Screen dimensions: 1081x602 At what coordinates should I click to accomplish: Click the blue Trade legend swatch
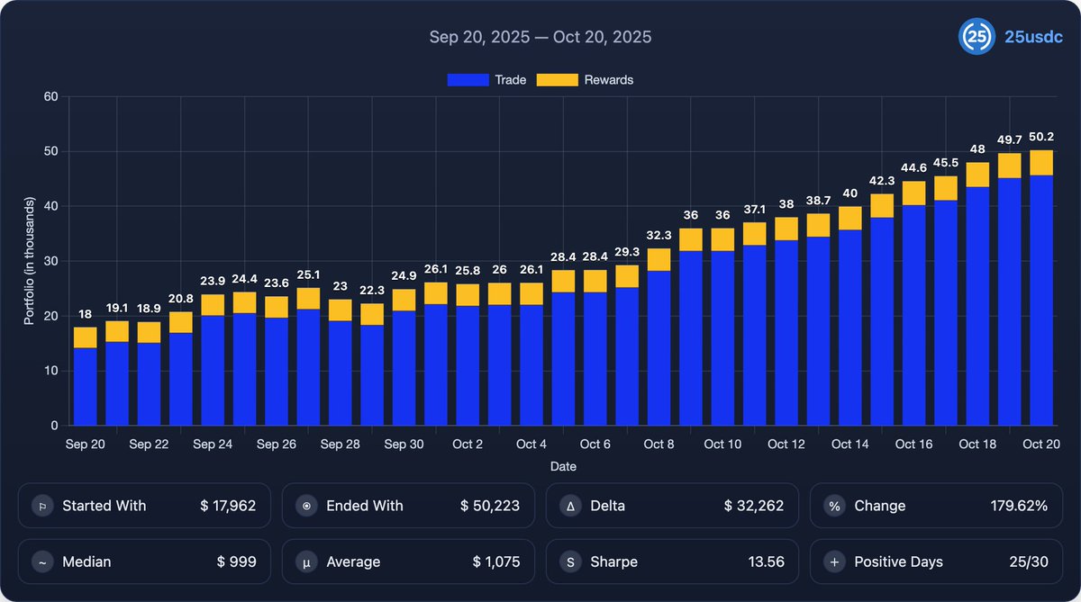467,80
